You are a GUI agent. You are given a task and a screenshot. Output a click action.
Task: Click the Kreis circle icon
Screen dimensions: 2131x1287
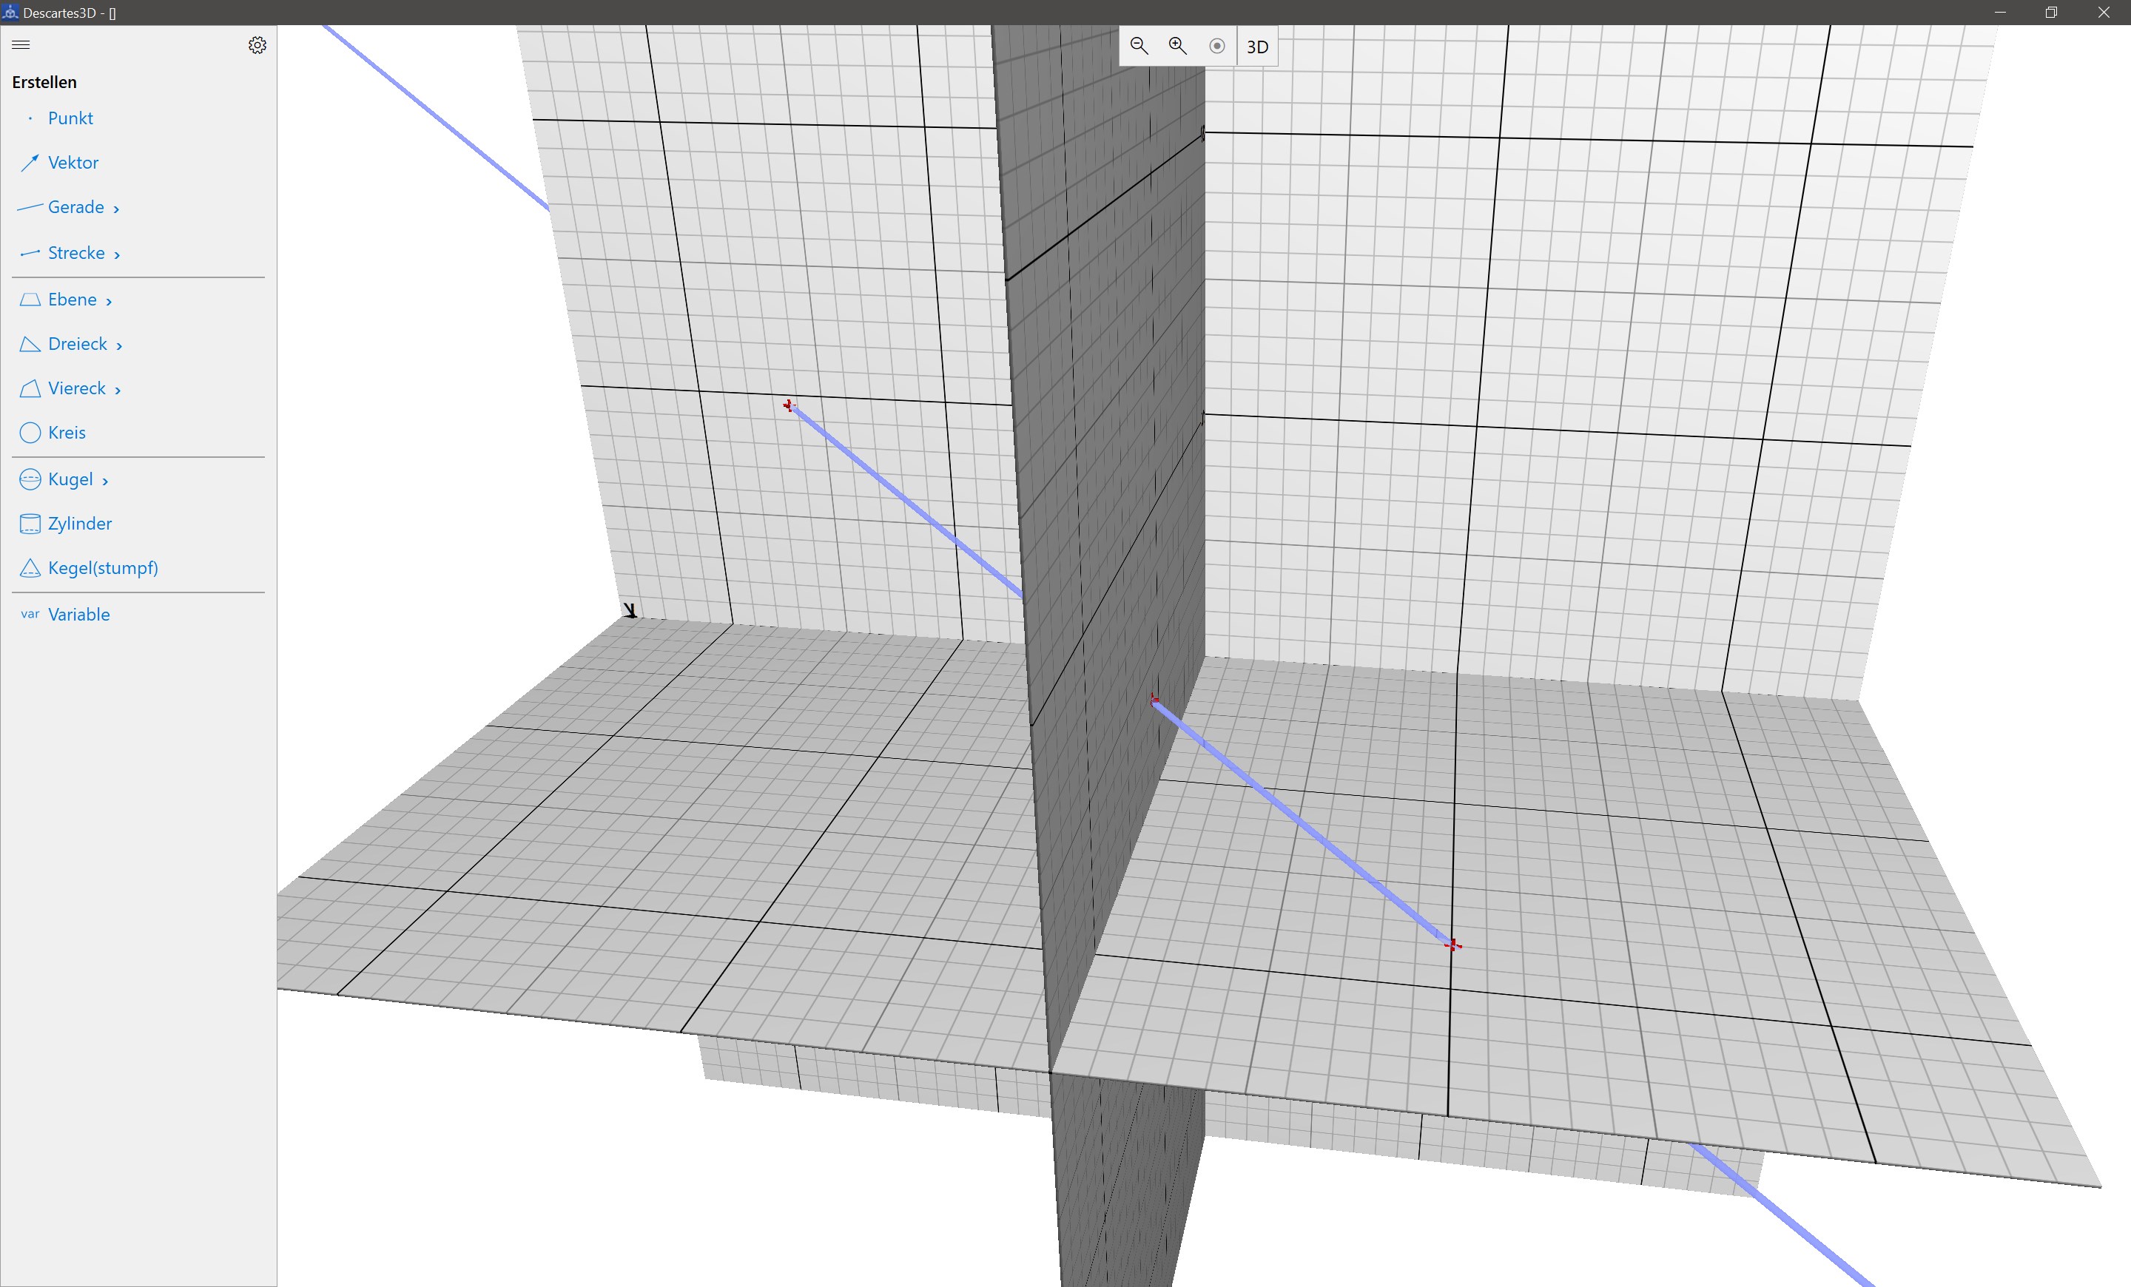[30, 432]
